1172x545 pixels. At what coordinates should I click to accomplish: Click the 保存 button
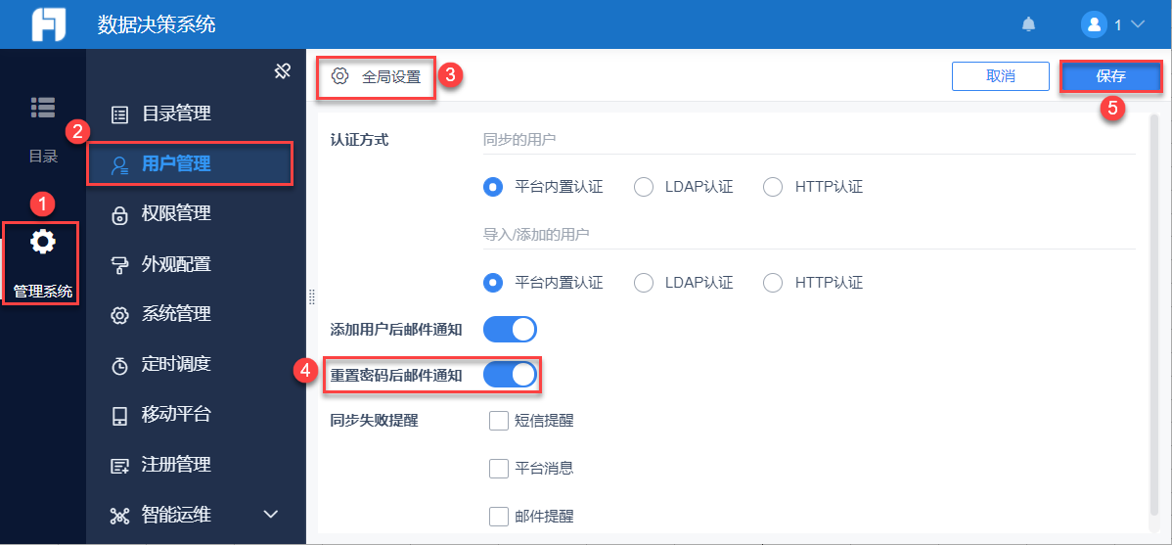[1110, 76]
